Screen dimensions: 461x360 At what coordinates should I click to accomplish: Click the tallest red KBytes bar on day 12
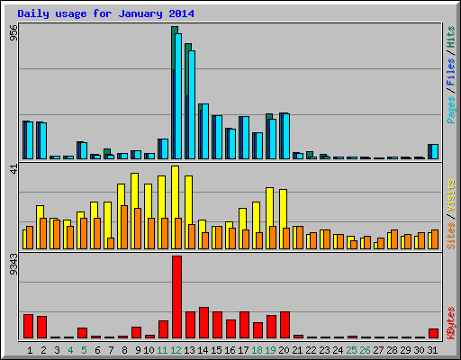pyautogui.click(x=177, y=297)
